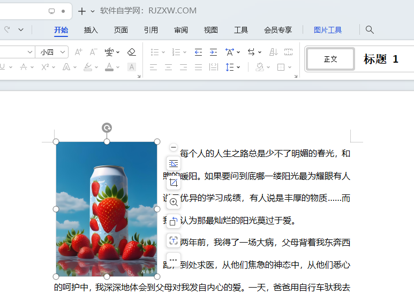Increase paragraph indent
Image resolution: width=414 pixels, height=301 pixels.
213,52
